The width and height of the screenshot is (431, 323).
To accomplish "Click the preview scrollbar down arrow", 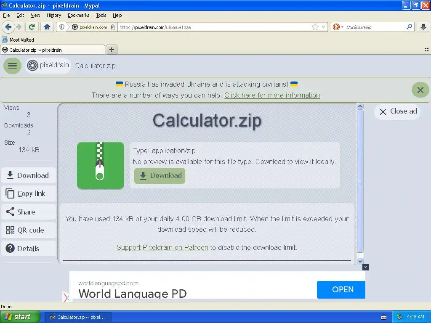I will coord(360,262).
